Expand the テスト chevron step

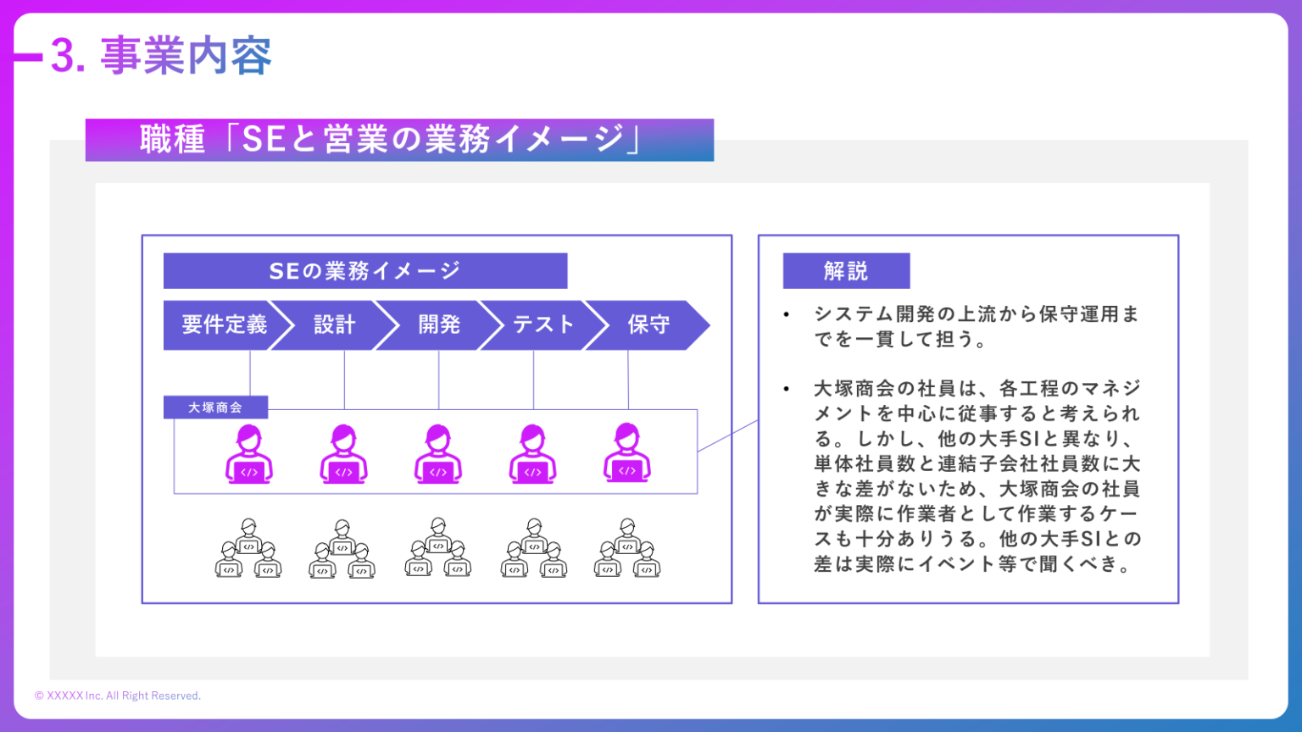[542, 324]
